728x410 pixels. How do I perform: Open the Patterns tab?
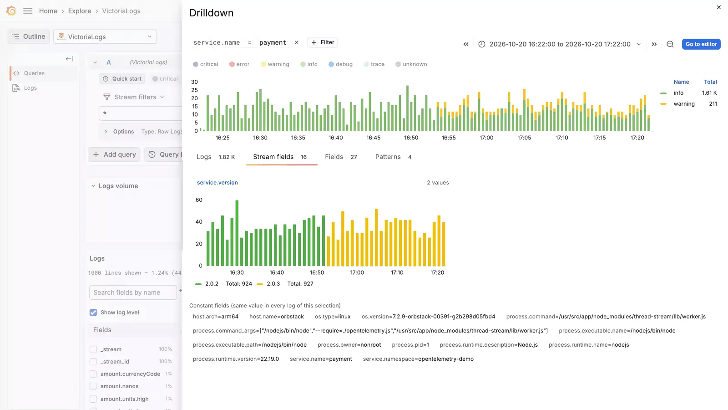[394, 157]
